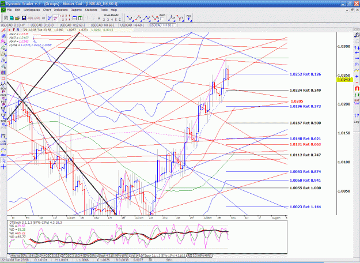Select Wave Bands letter C

[x=120, y=20]
